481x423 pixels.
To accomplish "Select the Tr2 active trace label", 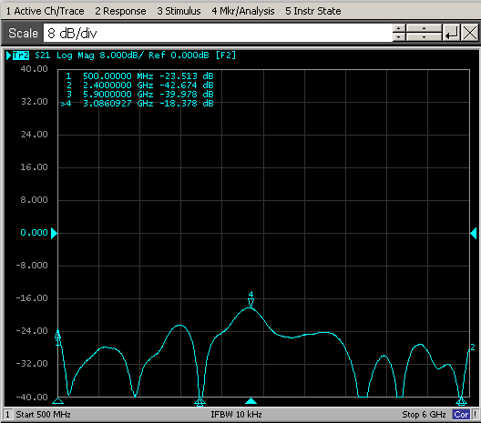I will 21,55.
